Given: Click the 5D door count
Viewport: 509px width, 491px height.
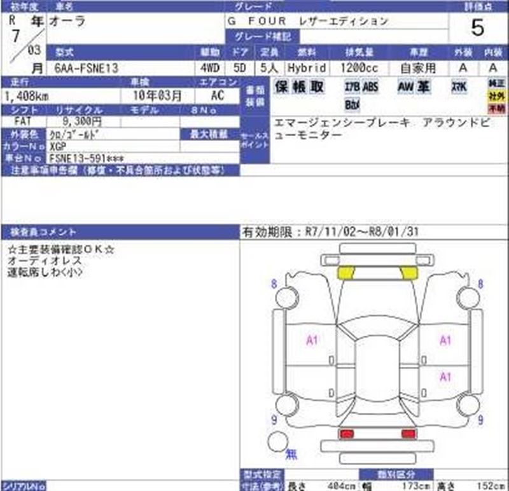Looking at the screenshot, I should (240, 68).
